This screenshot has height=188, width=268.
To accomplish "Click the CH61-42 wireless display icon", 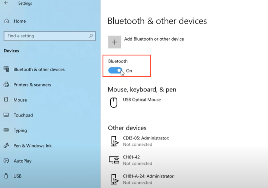I will tap(114, 160).
